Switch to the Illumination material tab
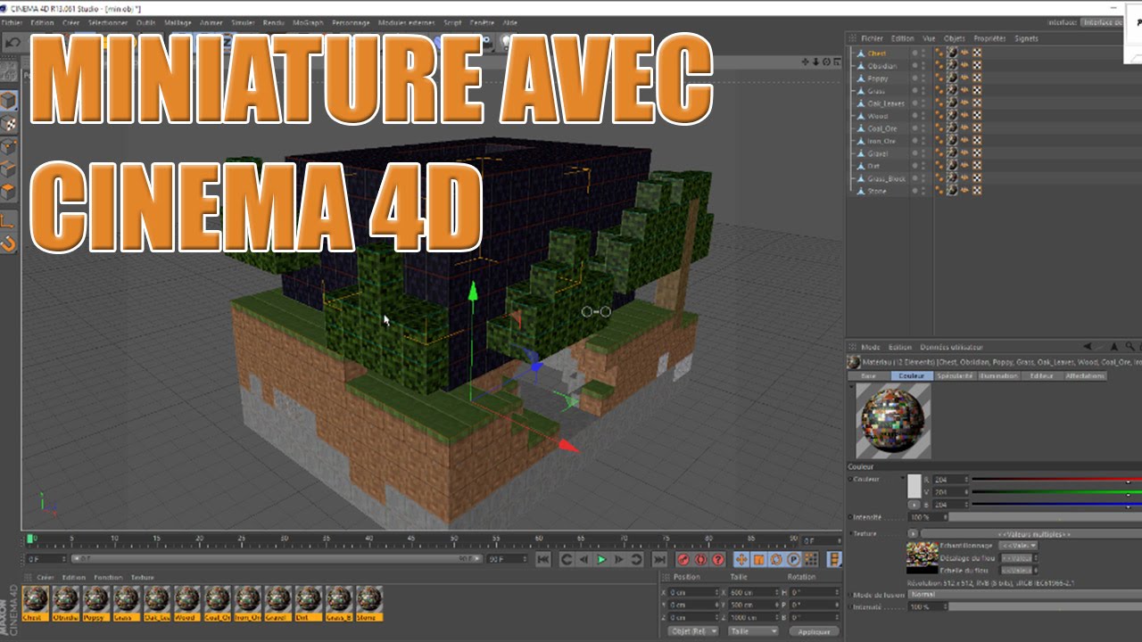This screenshot has width=1142, height=642. pos(997,376)
